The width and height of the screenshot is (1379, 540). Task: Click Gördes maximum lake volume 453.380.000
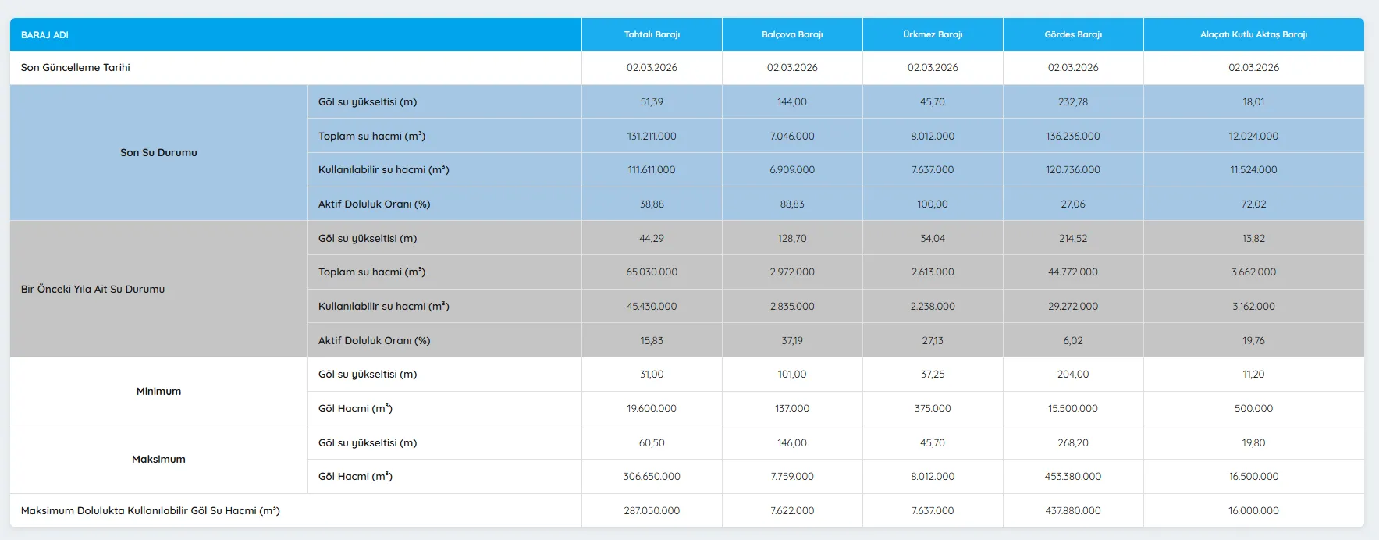pos(1073,476)
